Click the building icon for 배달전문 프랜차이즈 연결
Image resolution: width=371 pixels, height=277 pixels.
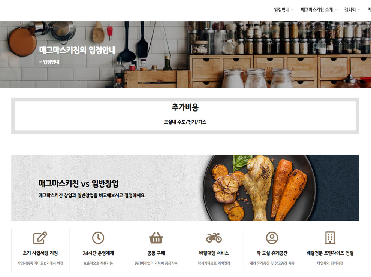[x=330, y=238]
